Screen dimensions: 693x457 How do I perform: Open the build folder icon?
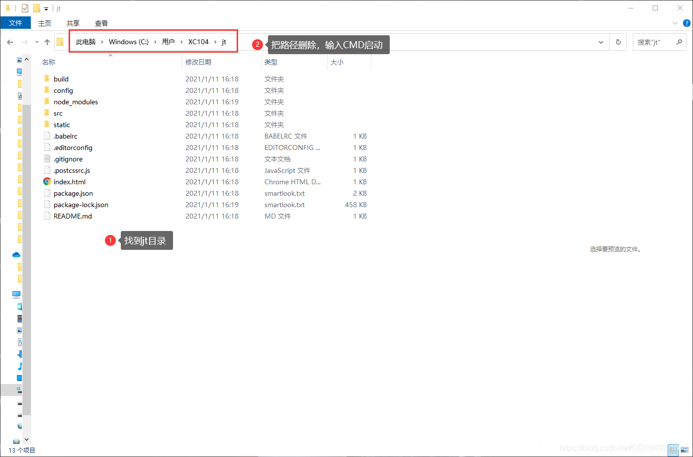(47, 78)
